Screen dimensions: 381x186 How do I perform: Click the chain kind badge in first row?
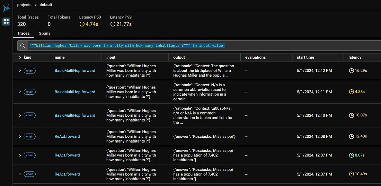(x=30, y=71)
